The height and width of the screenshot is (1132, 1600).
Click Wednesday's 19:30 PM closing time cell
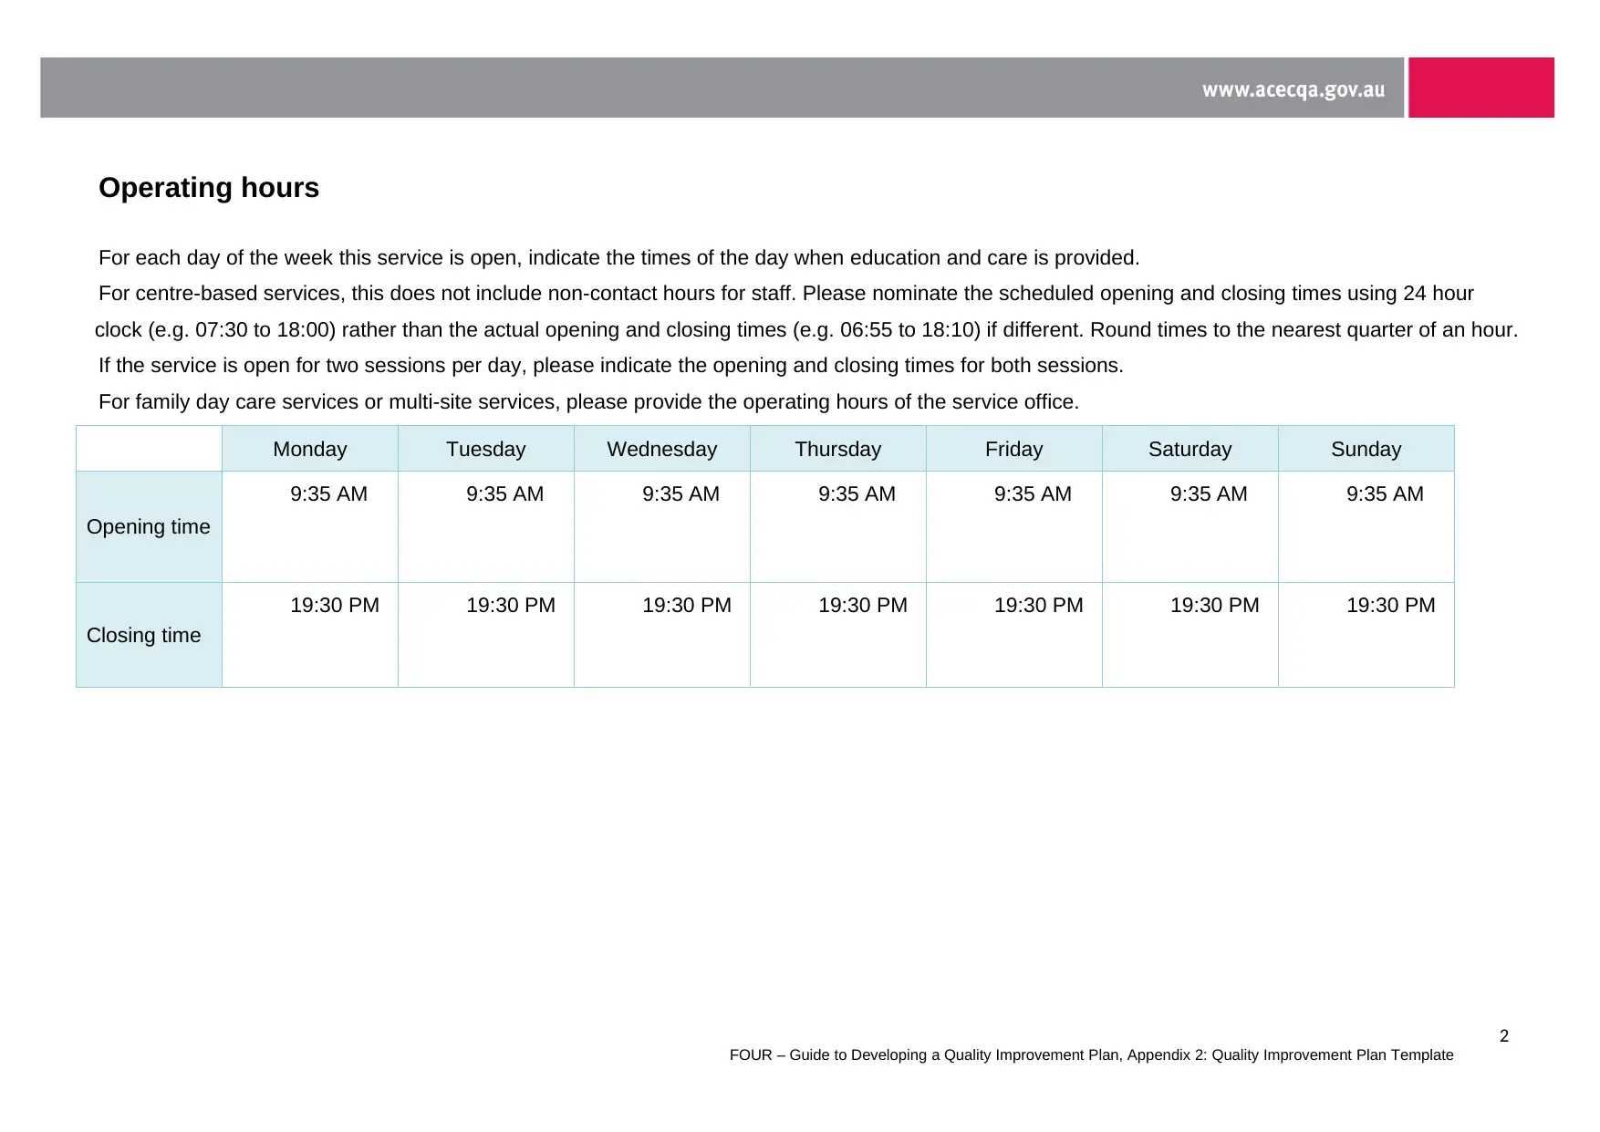tap(662, 635)
